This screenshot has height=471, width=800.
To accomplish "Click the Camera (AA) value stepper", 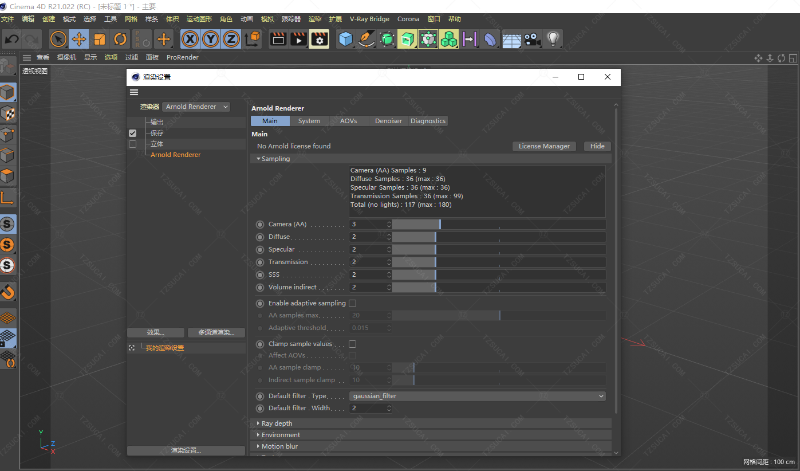I will tap(389, 224).
